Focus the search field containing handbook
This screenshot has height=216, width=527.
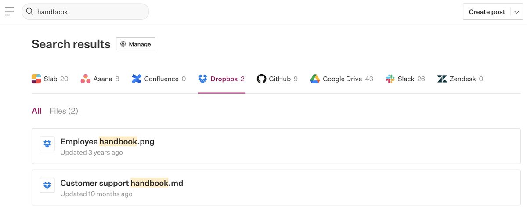85,12
